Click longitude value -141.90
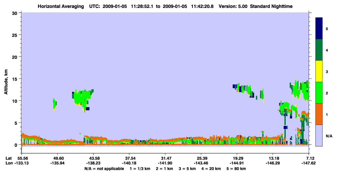343x176 pixels. pos(165,163)
